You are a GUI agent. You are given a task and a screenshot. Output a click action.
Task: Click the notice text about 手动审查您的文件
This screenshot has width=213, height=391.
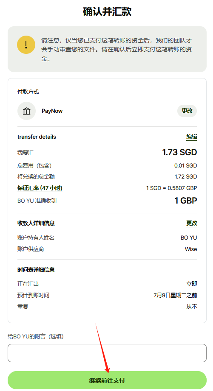(x=116, y=50)
